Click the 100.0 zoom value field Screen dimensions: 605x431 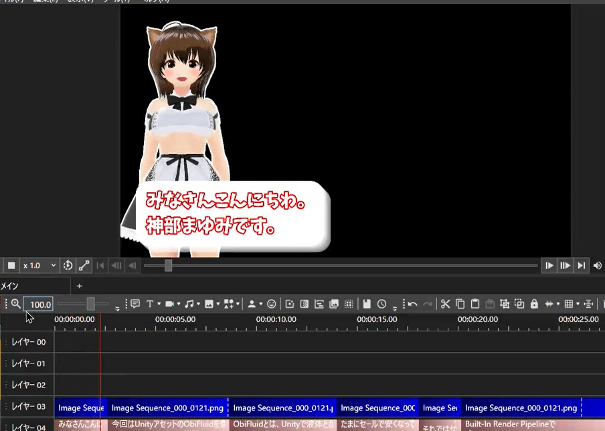[38, 305]
